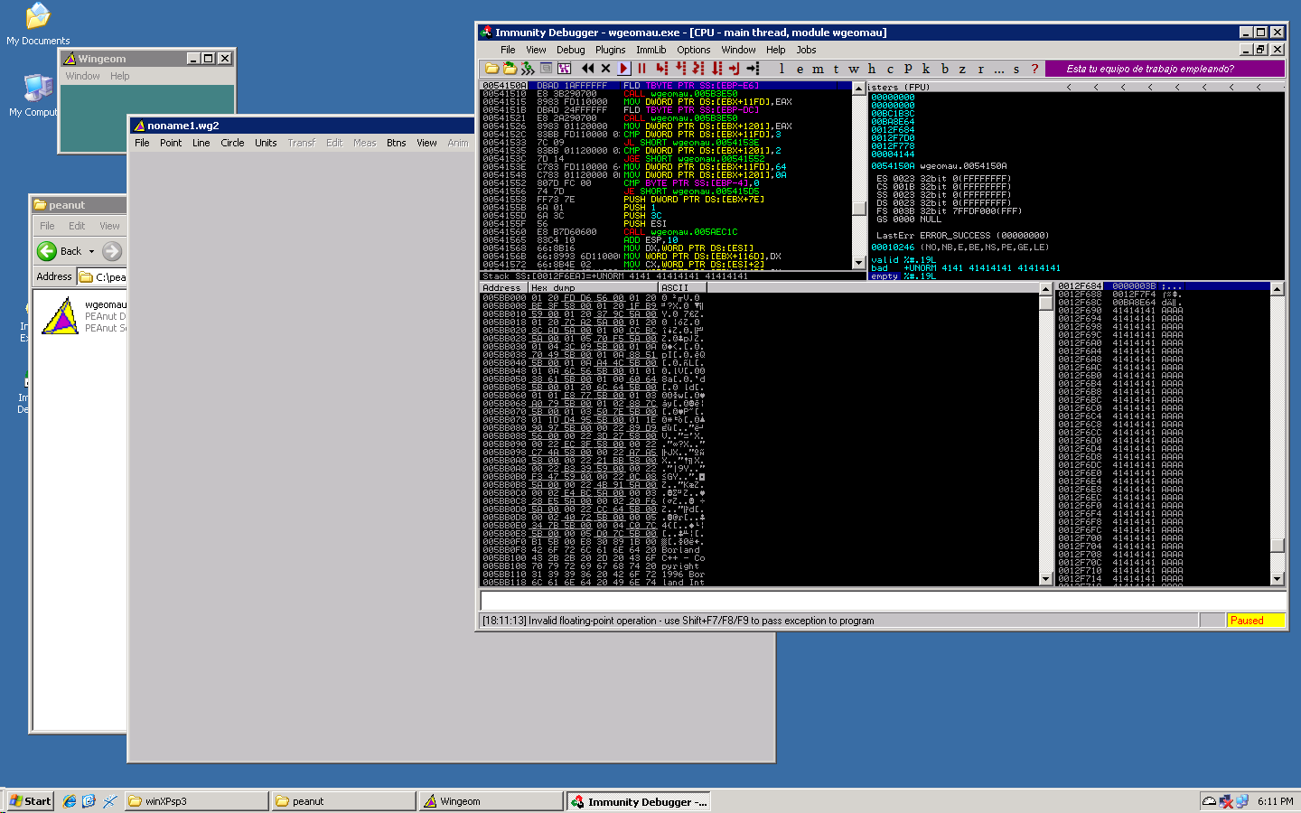Select disassembly line at address 0054150A
This screenshot has height=813, width=1301.
[x=665, y=86]
